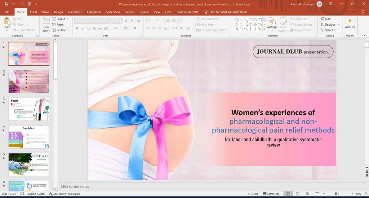This screenshot has height=198, width=369.
Task: Click the zoom slider handle
Action: [x=336, y=194]
